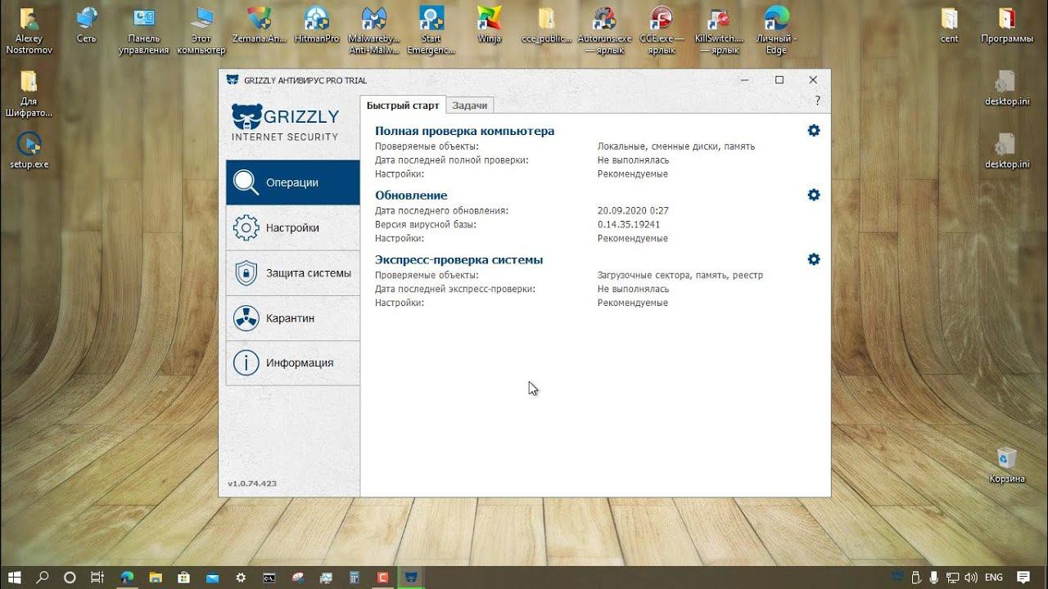1048x589 pixels.
Task: Click the help question mark icon
Action: tap(817, 101)
